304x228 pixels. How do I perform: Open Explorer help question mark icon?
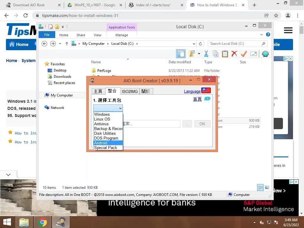pyautogui.click(x=268, y=34)
